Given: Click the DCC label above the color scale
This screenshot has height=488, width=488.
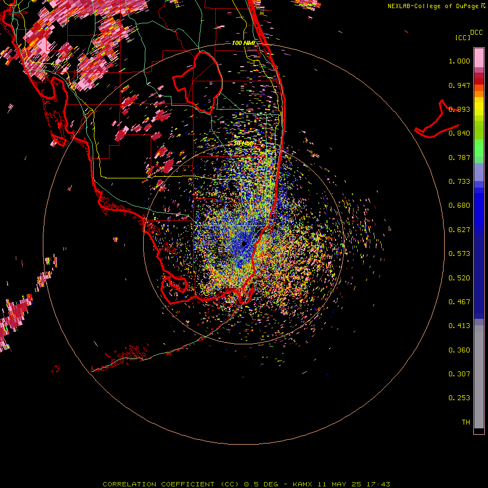Looking at the screenshot, I should coord(476,33).
